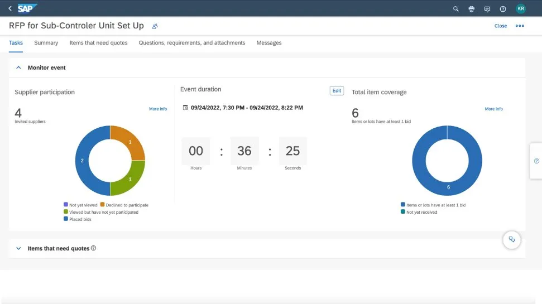Open search with the magnifier icon
The width and height of the screenshot is (542, 304).
pyautogui.click(x=455, y=9)
